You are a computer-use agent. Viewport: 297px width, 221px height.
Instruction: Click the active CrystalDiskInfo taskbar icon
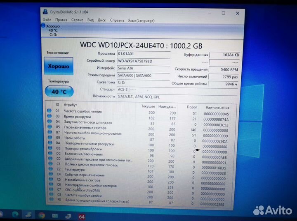point(28,215)
